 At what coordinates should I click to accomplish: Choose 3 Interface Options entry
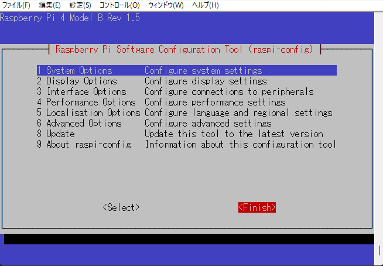click(81, 91)
